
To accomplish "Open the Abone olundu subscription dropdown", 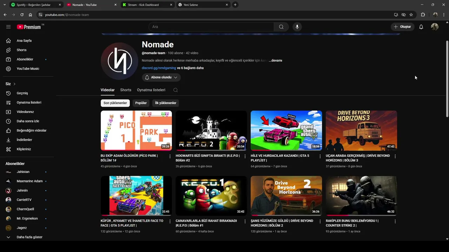I will pos(161,77).
